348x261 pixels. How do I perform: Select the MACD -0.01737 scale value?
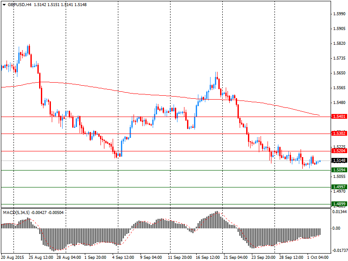click(339, 251)
